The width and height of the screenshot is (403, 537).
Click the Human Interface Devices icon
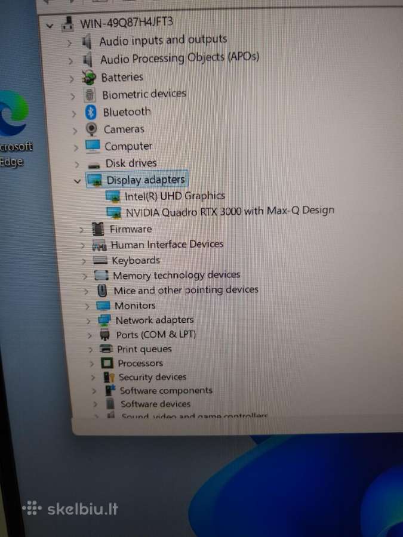coord(99,245)
